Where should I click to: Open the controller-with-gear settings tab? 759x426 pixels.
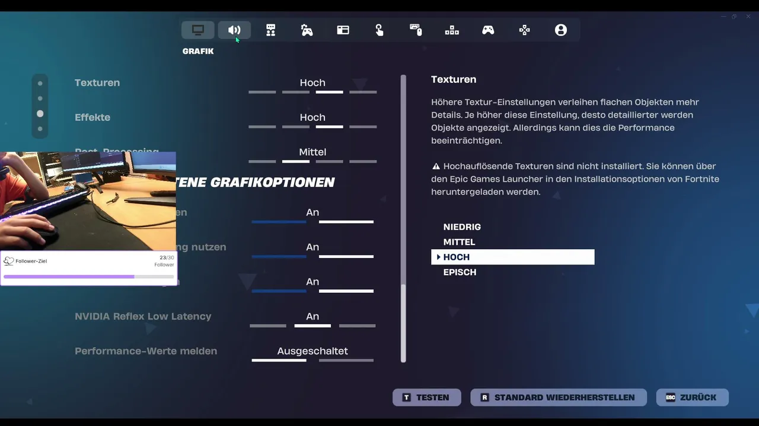pos(307,30)
